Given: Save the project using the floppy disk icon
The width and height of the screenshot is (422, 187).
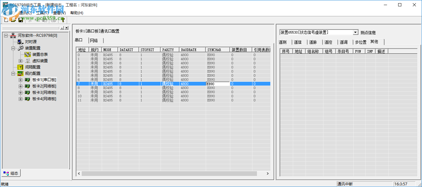Looking at the screenshot, I should pos(20,20).
